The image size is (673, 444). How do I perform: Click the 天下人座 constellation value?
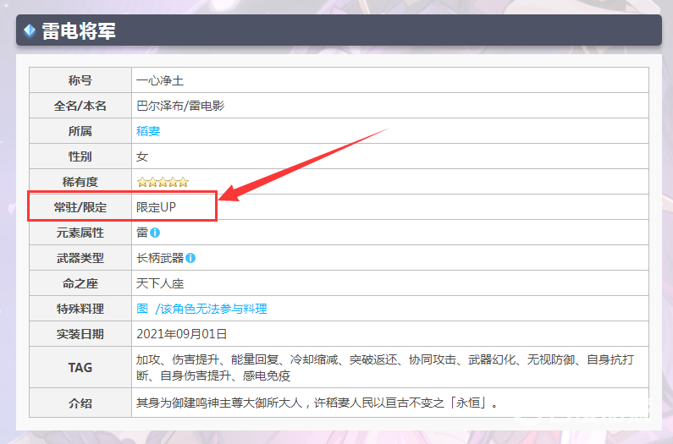tap(160, 283)
